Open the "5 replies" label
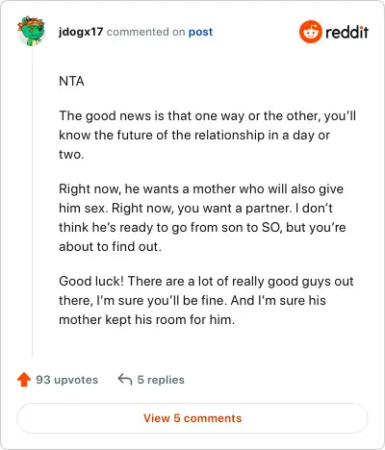385x450 pixels. point(161,380)
